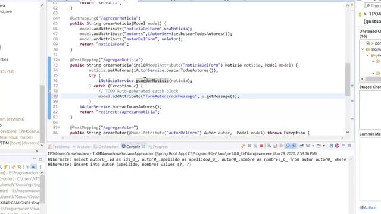The width and height of the screenshot is (381, 214).
Task: Maximize the Console view
Action: 349,146
